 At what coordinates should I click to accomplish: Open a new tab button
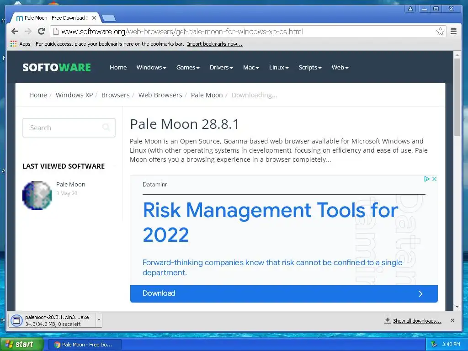click(109, 18)
